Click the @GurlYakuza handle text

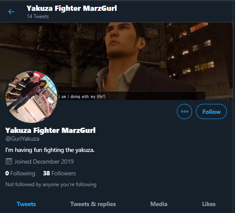tap(23, 139)
